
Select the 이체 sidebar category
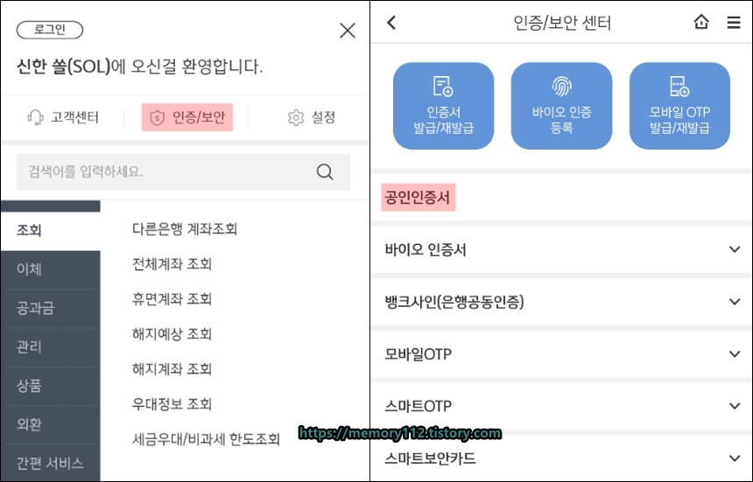coord(51,269)
